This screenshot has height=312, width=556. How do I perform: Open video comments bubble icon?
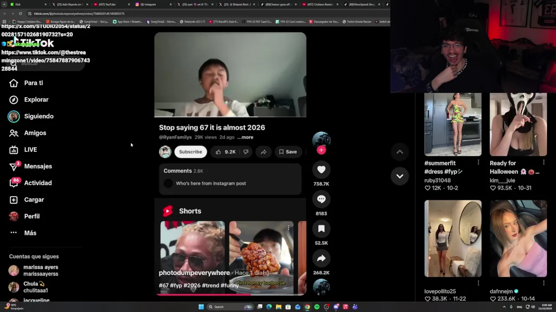pyautogui.click(x=321, y=199)
